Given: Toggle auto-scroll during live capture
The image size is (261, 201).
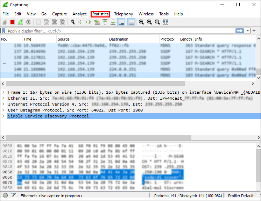Looking at the screenshot, I should [121, 22].
